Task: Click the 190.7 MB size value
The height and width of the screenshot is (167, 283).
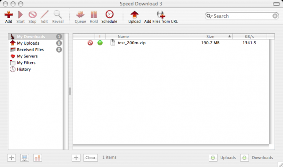Action: point(210,43)
